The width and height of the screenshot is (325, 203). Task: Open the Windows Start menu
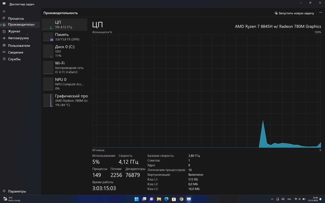tap(136, 199)
